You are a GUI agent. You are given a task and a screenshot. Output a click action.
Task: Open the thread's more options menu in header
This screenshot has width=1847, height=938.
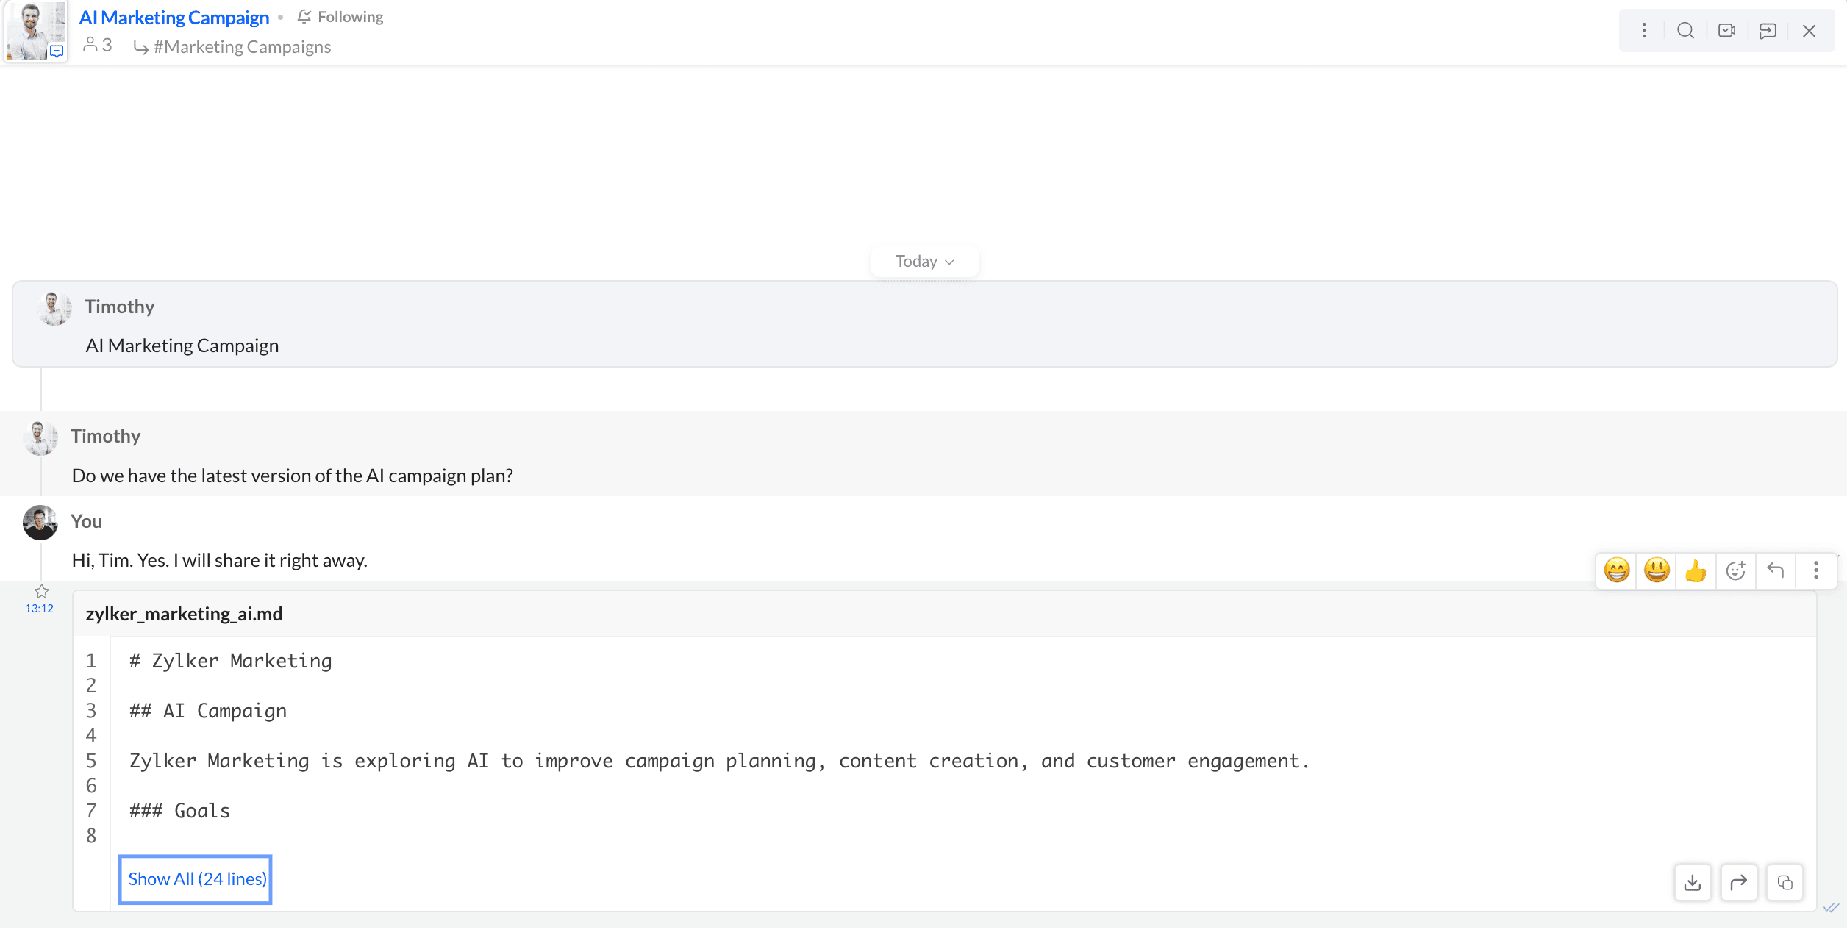1644,31
